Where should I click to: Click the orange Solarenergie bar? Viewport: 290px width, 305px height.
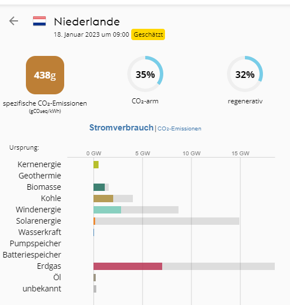coord(95,221)
